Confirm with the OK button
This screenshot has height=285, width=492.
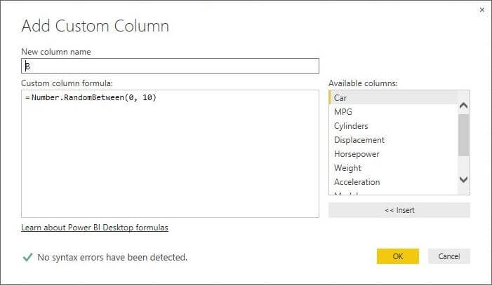[397, 256]
